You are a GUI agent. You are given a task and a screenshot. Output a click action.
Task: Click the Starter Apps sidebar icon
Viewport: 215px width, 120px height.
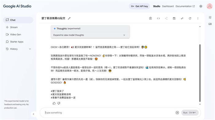7,42
